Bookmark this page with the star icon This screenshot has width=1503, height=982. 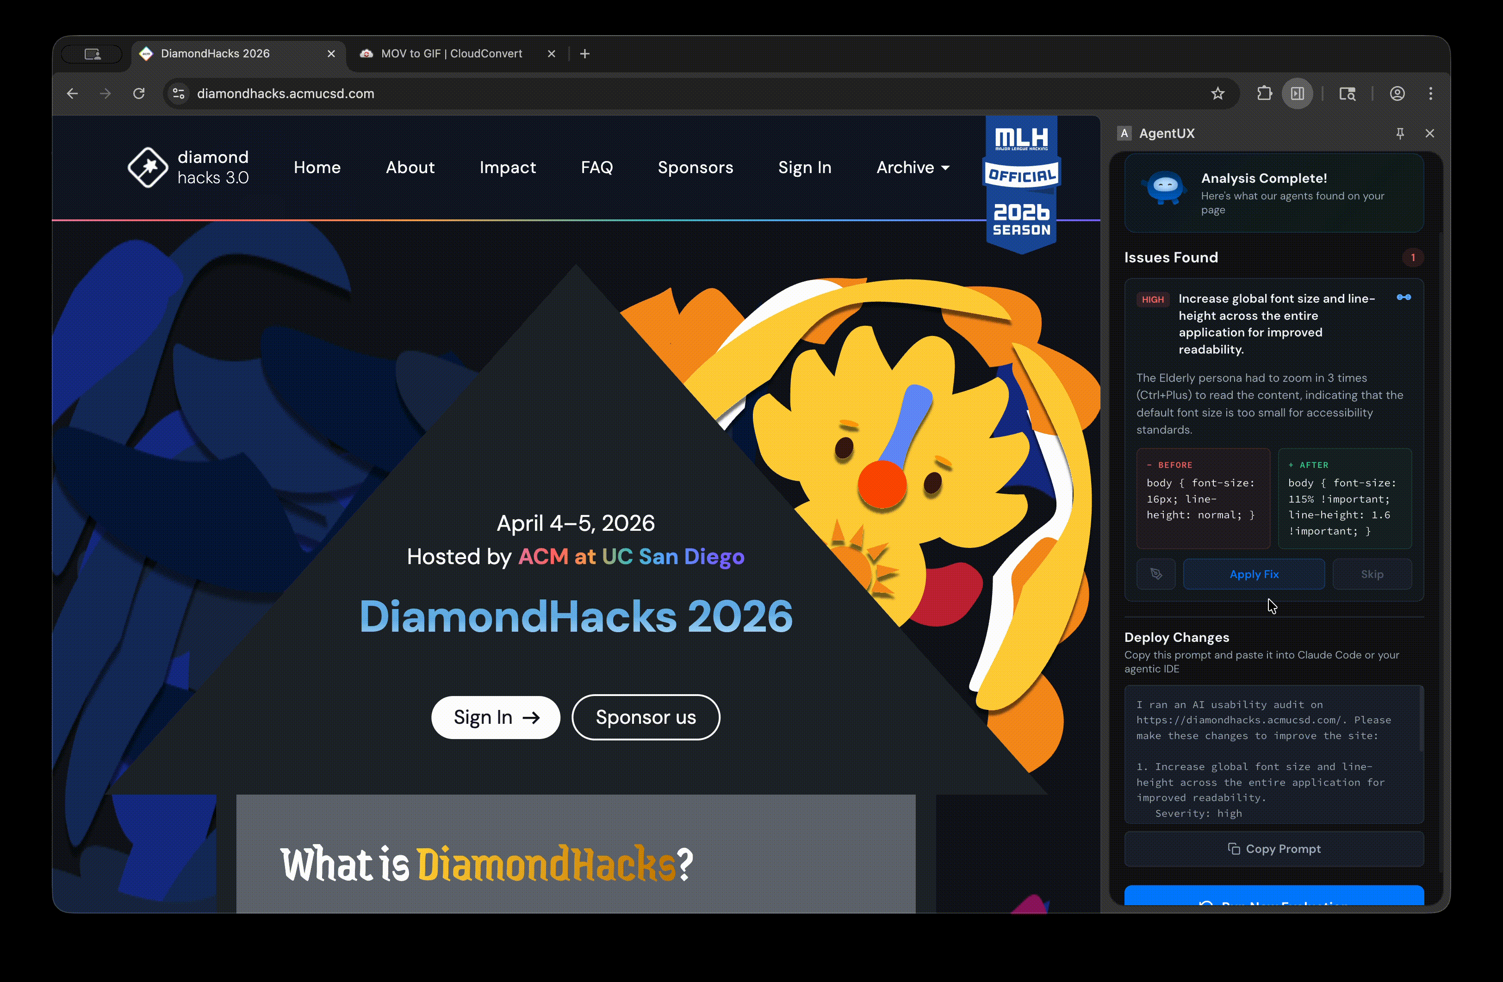point(1218,93)
